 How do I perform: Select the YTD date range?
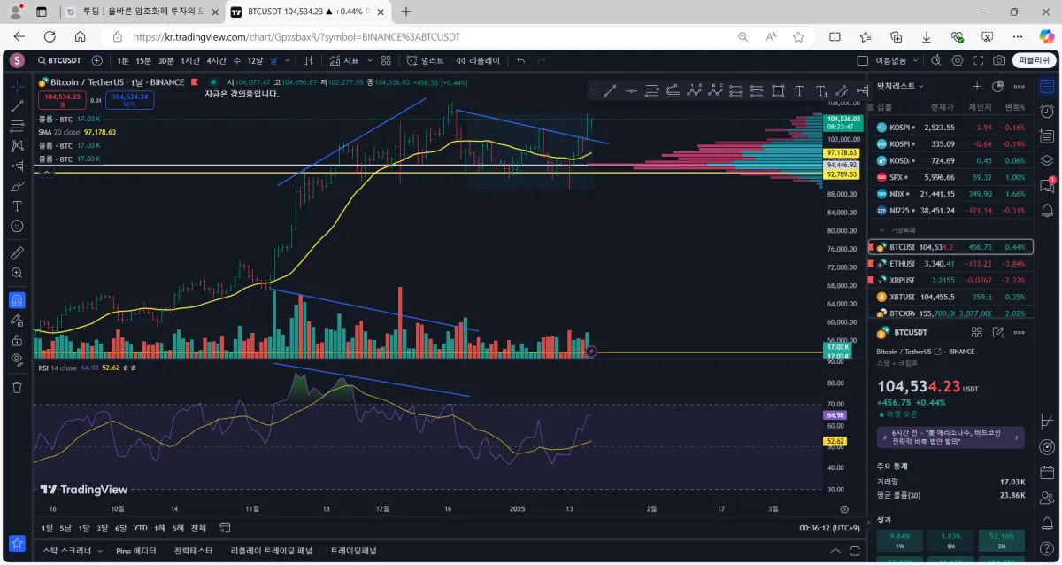click(x=140, y=528)
